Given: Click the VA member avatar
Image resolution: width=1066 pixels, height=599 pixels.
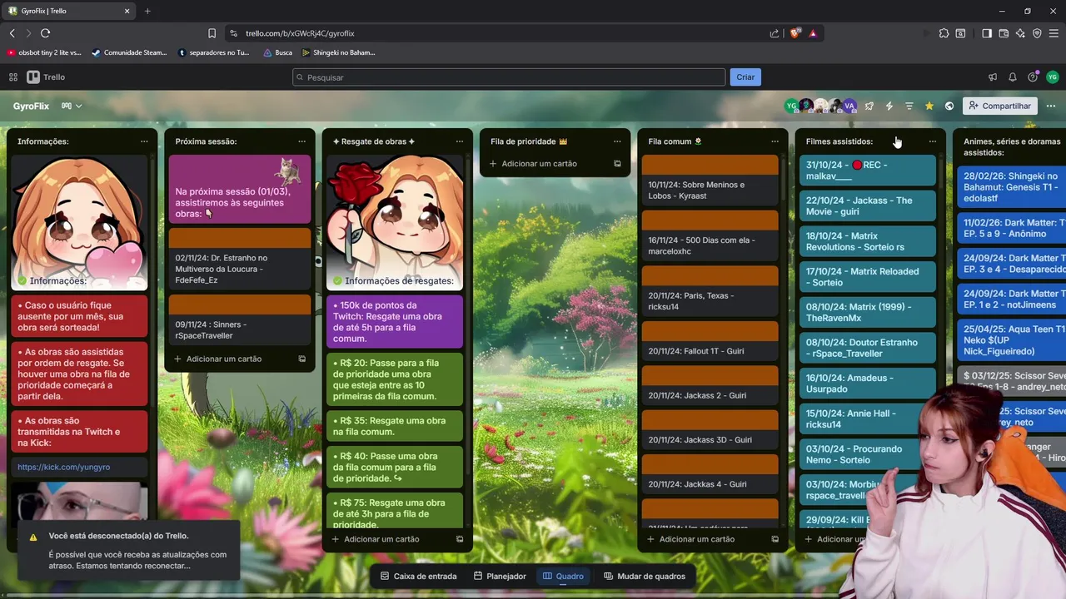Looking at the screenshot, I should point(849,106).
